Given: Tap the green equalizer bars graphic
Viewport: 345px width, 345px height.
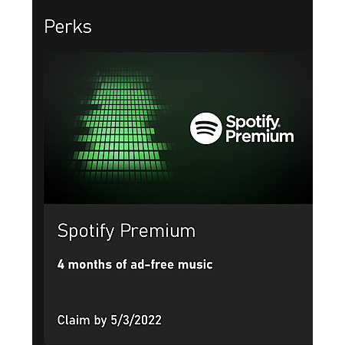Looking at the screenshot, I should pyautogui.click(x=121, y=125).
